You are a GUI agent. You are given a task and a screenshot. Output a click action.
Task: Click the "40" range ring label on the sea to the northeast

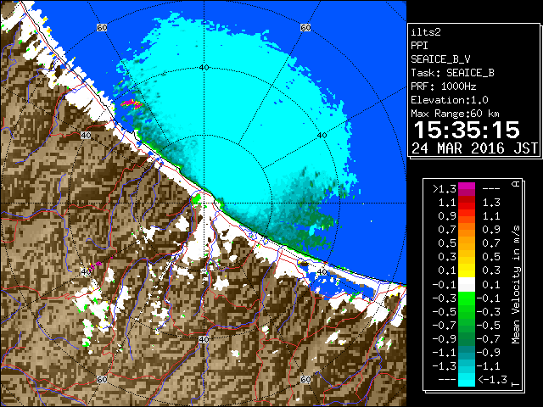322,136
